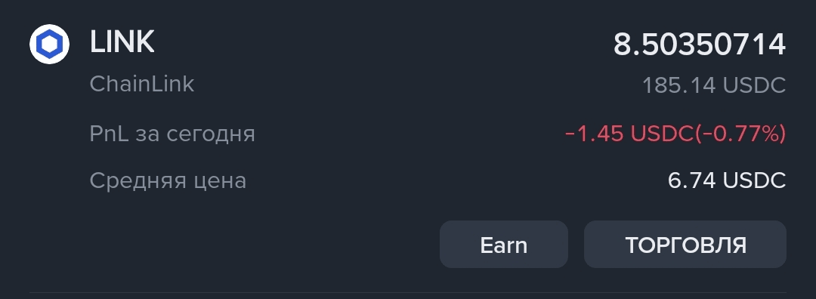
Task: Click the Средняя цена label
Action: (168, 181)
